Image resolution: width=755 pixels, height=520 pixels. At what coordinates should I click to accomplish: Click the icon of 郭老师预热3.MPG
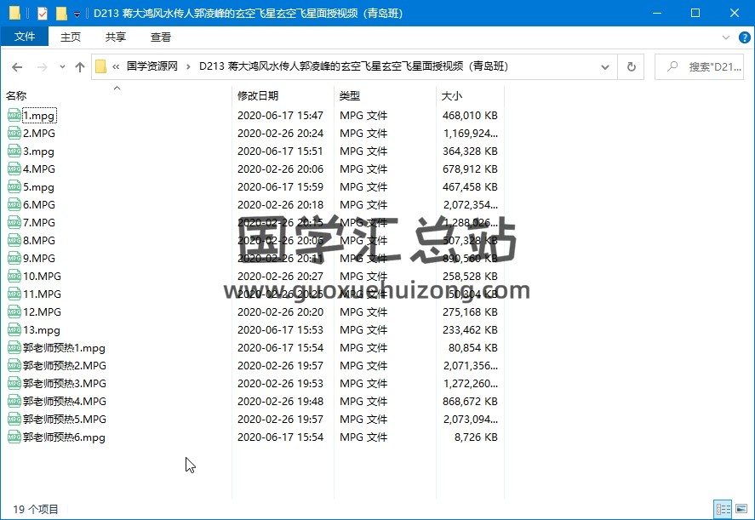coord(14,383)
